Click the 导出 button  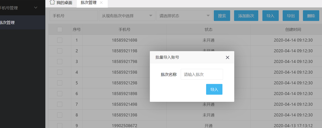pos(291,16)
